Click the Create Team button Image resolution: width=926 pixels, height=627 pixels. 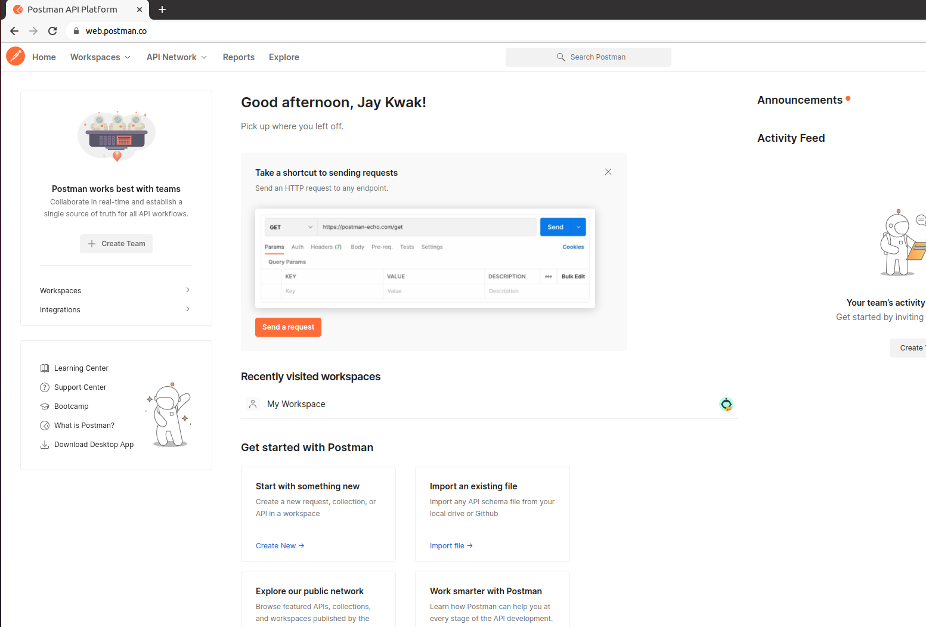point(116,244)
